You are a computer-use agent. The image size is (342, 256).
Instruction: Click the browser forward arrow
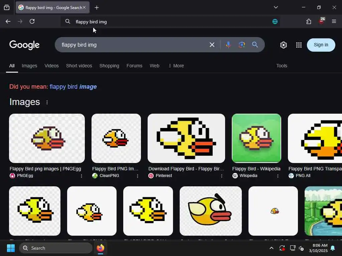pyautogui.click(x=20, y=21)
